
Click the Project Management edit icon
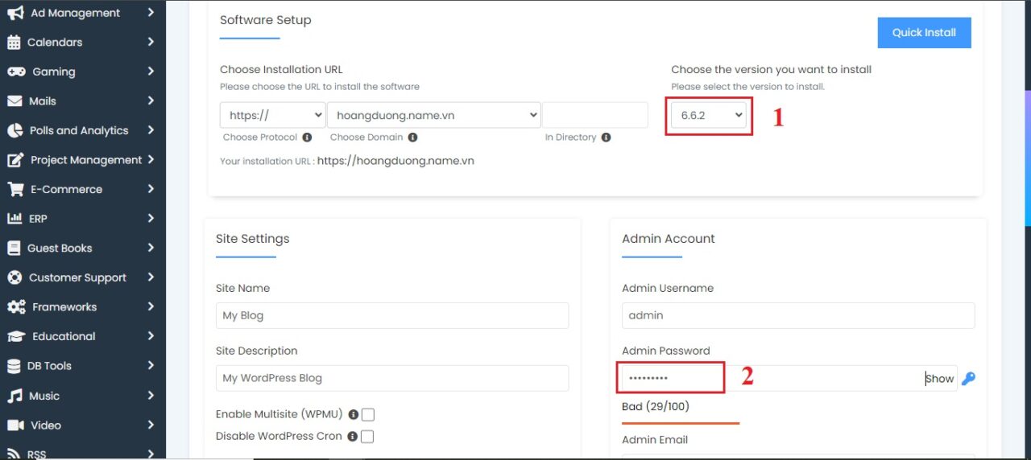(15, 160)
